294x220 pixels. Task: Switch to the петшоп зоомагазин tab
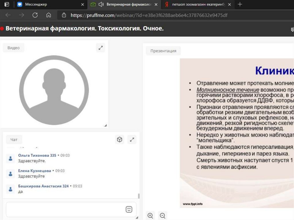pos(198,4)
